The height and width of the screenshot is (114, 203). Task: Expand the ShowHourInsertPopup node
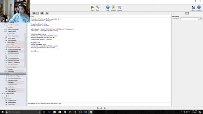pos(4,60)
